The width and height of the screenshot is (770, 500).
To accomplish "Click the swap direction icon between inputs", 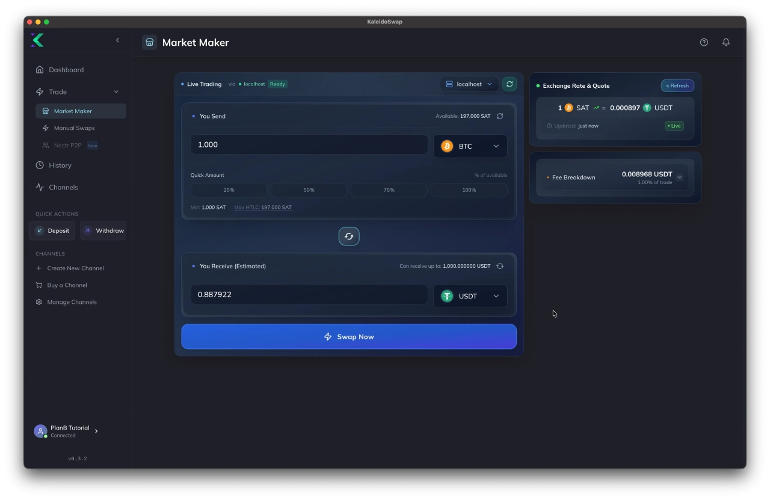I will 349,236.
